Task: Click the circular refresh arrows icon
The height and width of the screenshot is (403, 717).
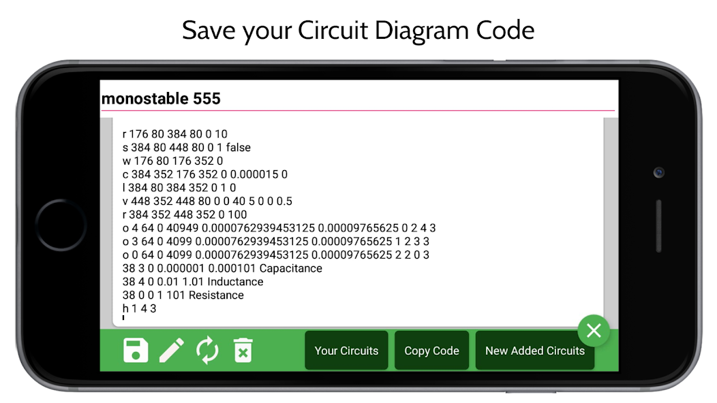Action: 207,351
